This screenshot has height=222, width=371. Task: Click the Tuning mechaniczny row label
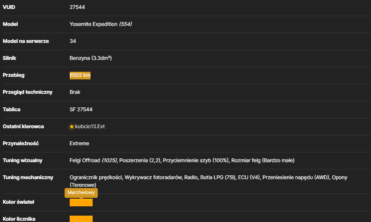(x=28, y=177)
